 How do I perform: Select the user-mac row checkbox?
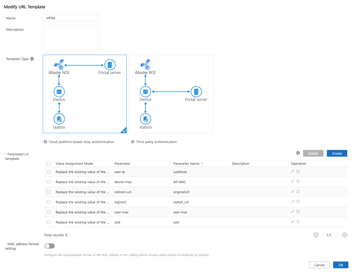(x=49, y=212)
